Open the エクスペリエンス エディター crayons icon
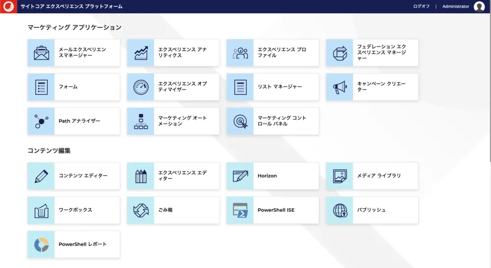This screenshot has width=491, height=268. point(140,176)
